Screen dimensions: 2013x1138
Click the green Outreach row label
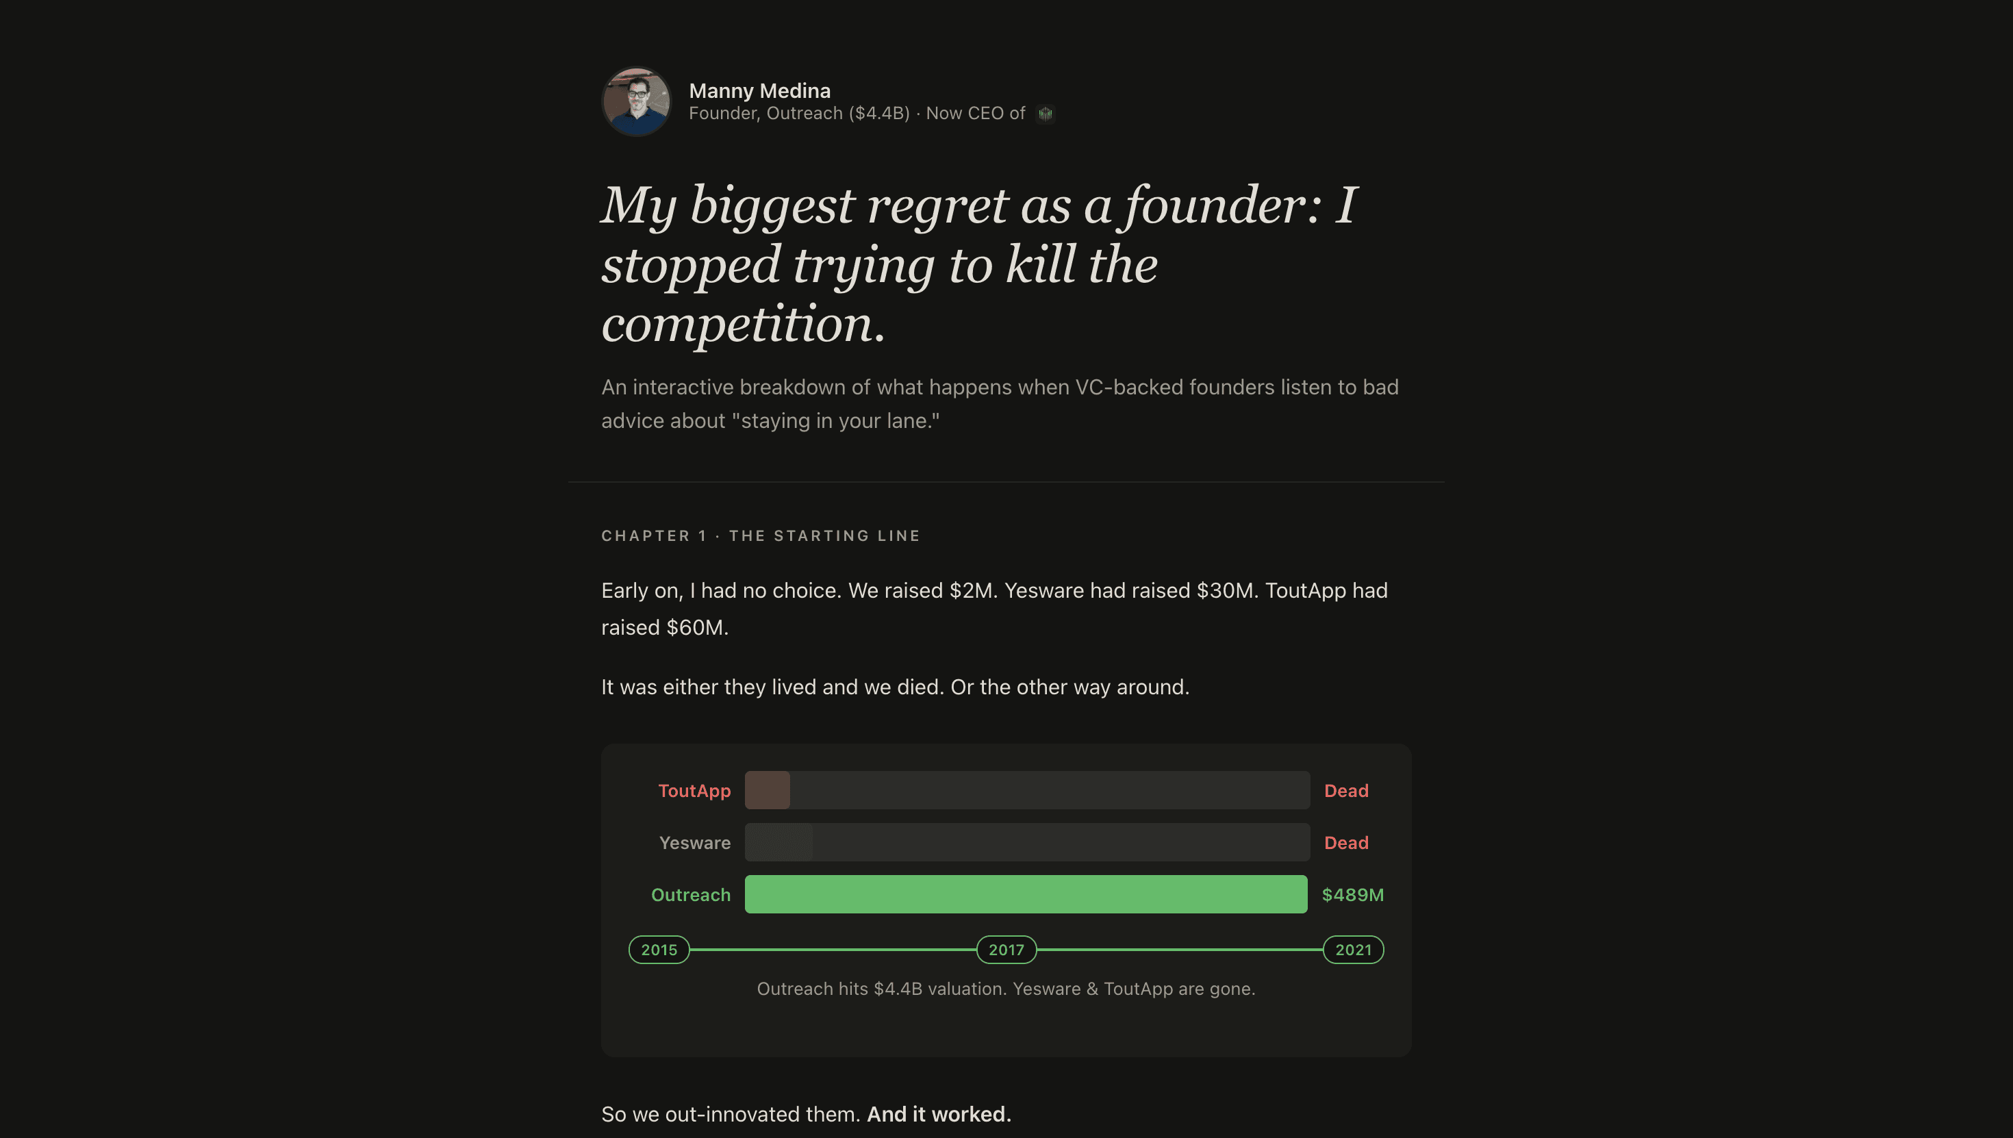pyautogui.click(x=690, y=894)
